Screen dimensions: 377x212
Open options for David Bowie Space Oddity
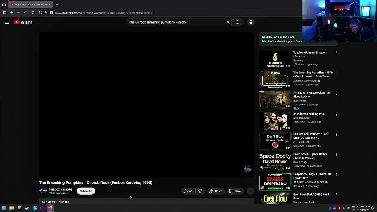click(336, 155)
